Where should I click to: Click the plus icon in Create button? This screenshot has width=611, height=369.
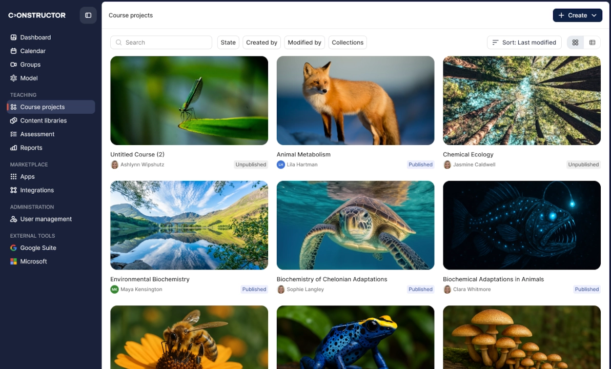tap(561, 15)
